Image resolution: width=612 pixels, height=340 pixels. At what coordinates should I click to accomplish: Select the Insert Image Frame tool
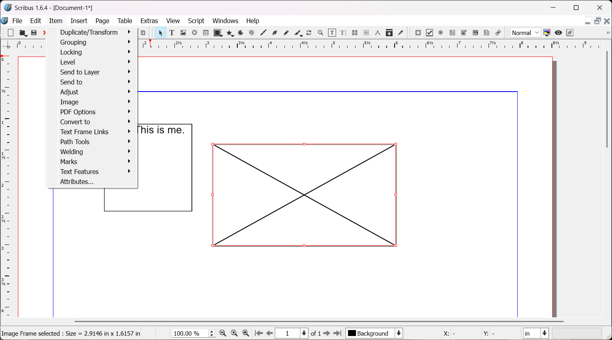click(183, 33)
